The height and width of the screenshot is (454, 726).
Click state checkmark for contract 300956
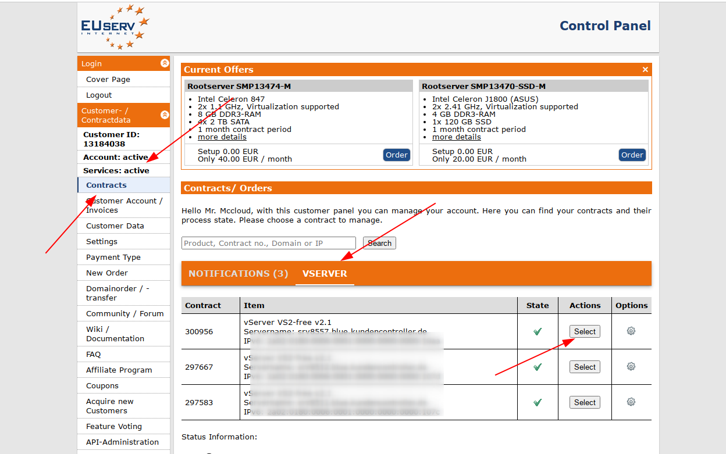[538, 331]
